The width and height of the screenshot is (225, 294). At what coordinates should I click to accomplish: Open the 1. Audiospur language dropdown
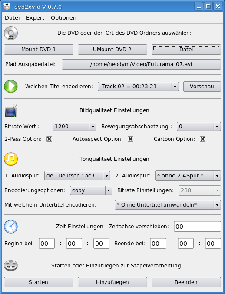(77, 176)
